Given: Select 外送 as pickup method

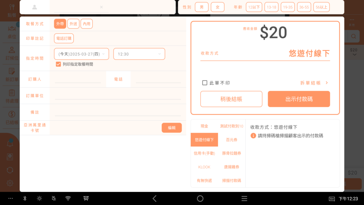Looking at the screenshot, I should pos(73,24).
